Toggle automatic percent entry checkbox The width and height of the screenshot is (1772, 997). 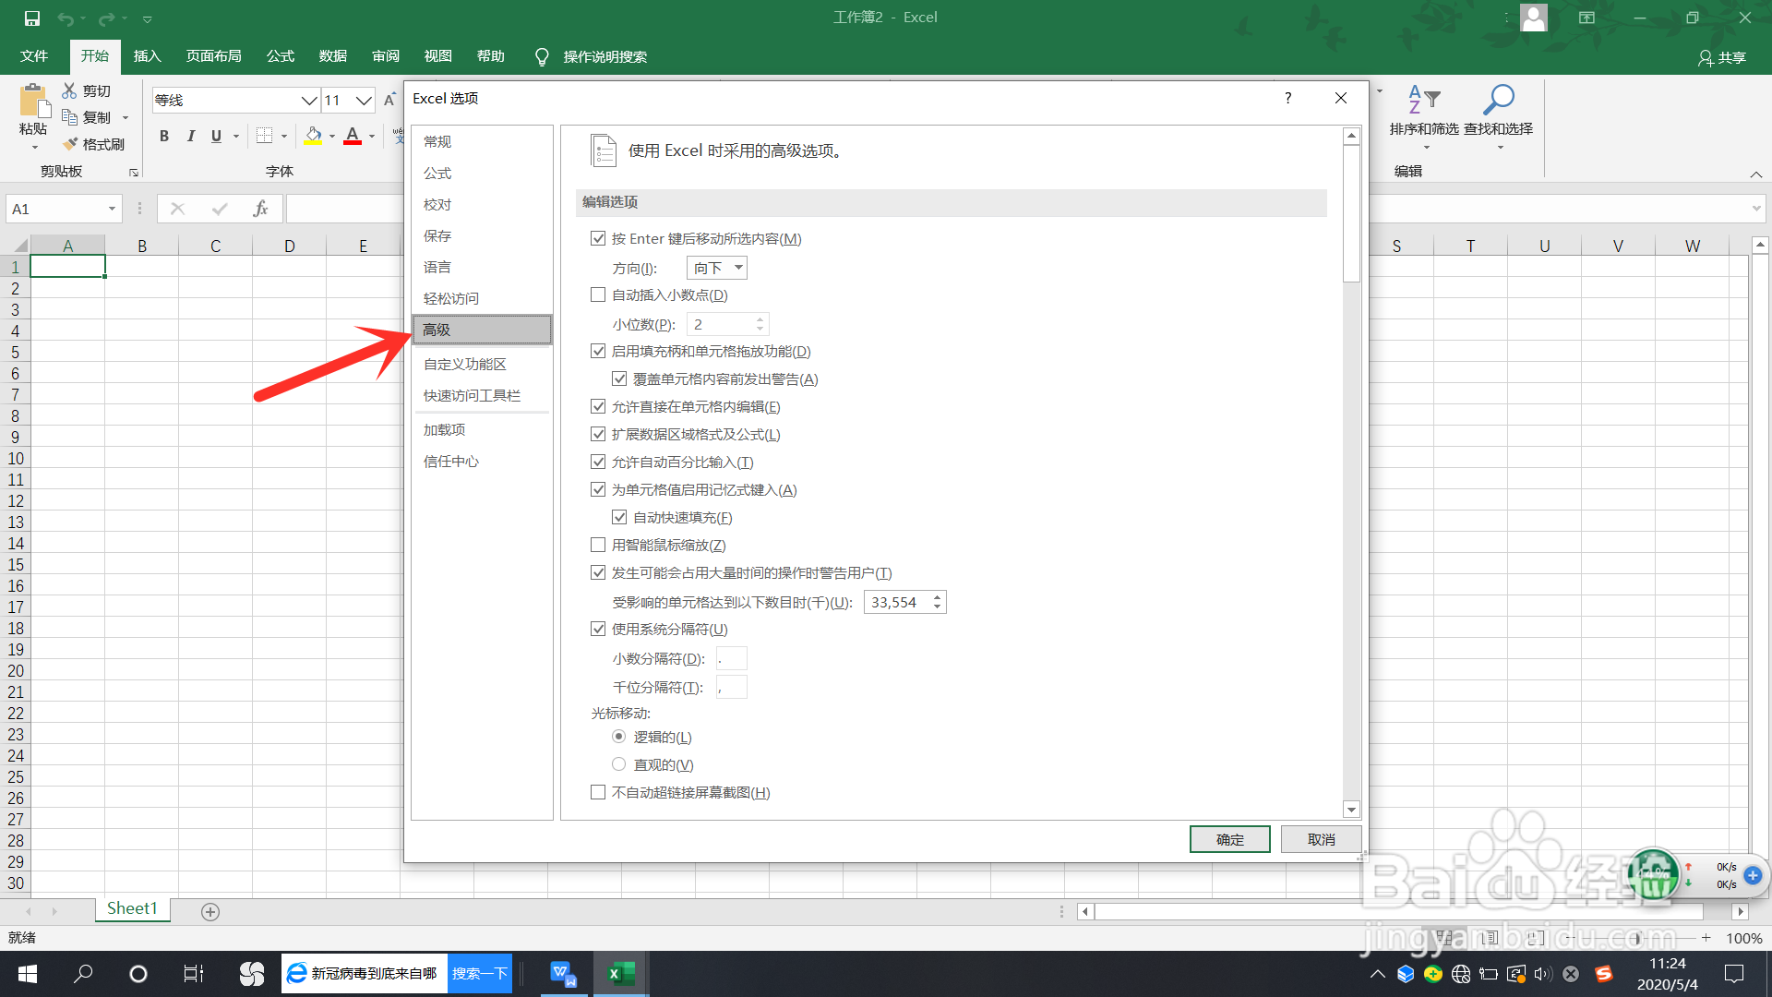click(598, 462)
